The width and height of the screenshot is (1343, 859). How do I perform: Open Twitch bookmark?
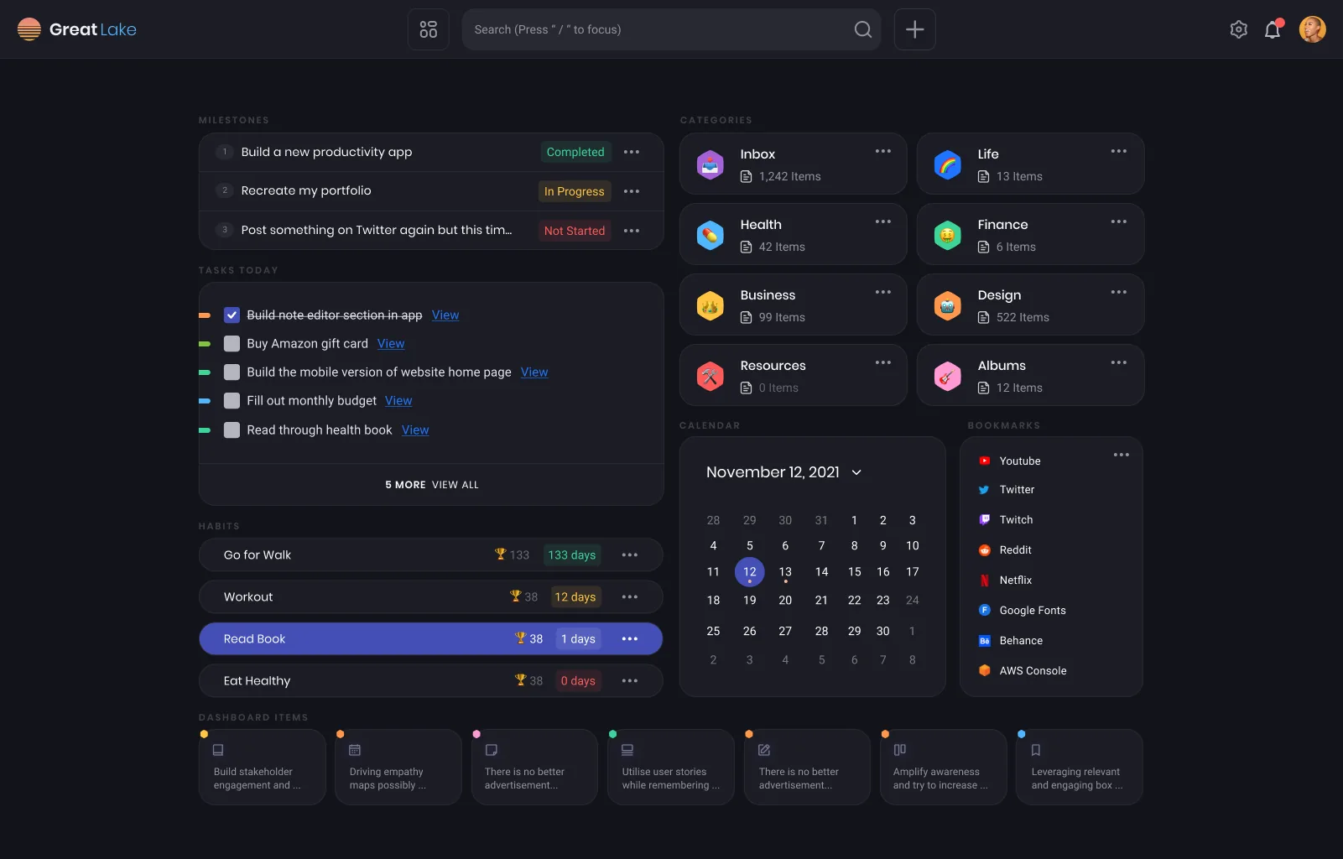(x=1006, y=519)
